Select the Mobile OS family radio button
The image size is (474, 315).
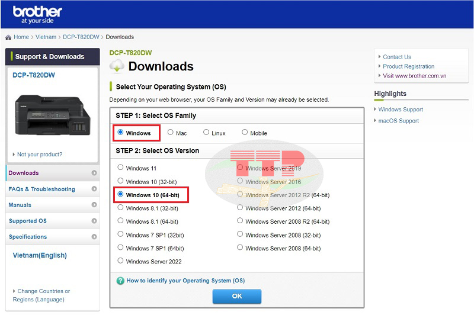[x=245, y=132]
